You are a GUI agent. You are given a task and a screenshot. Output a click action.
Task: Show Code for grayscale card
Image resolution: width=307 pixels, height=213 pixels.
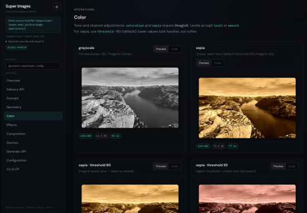(x=175, y=49)
